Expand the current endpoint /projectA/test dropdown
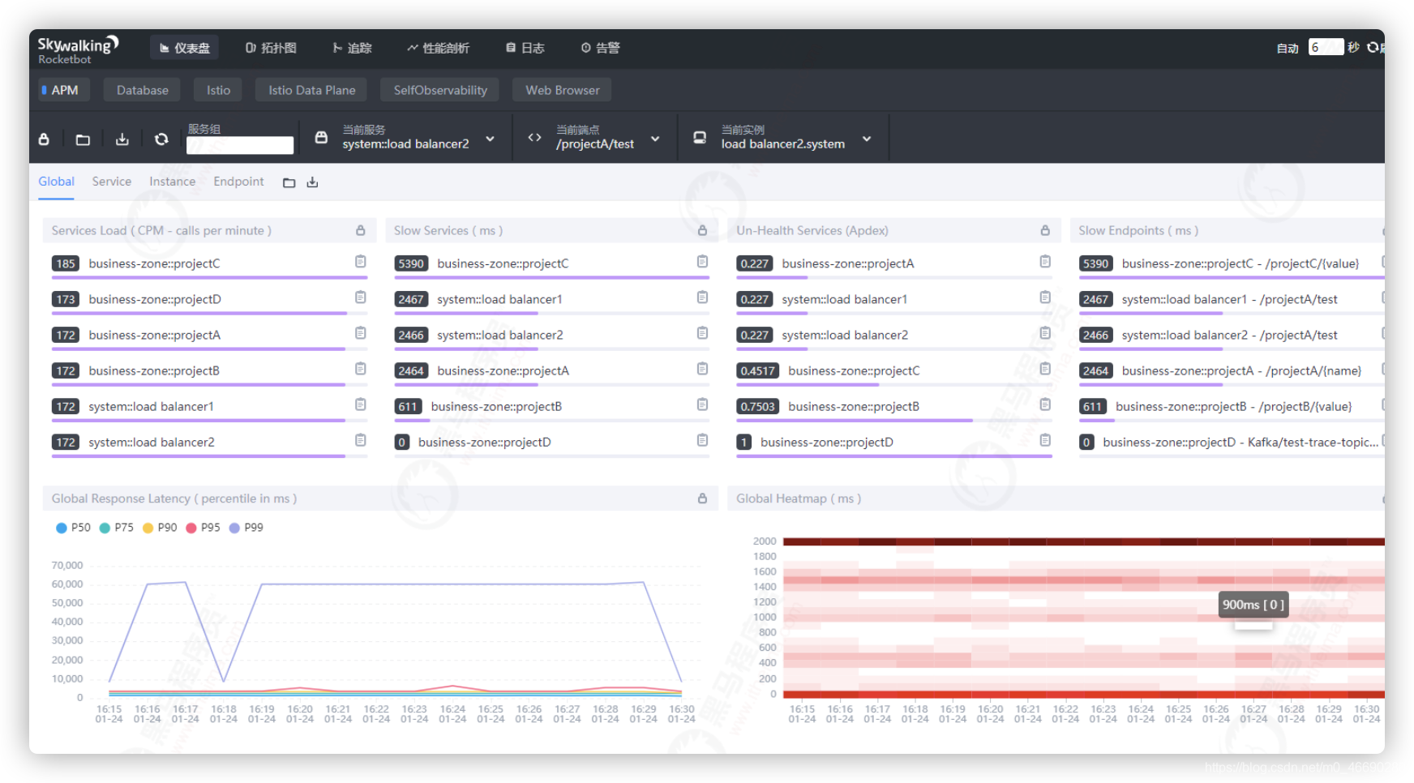1414x783 pixels. pos(655,139)
